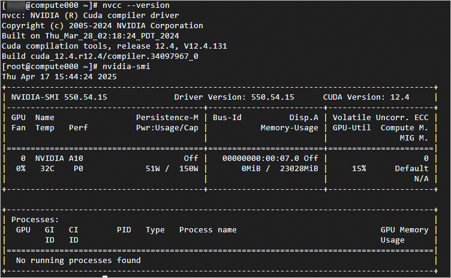
Task: Click the 'Processes:' section label
Action: pos(35,220)
